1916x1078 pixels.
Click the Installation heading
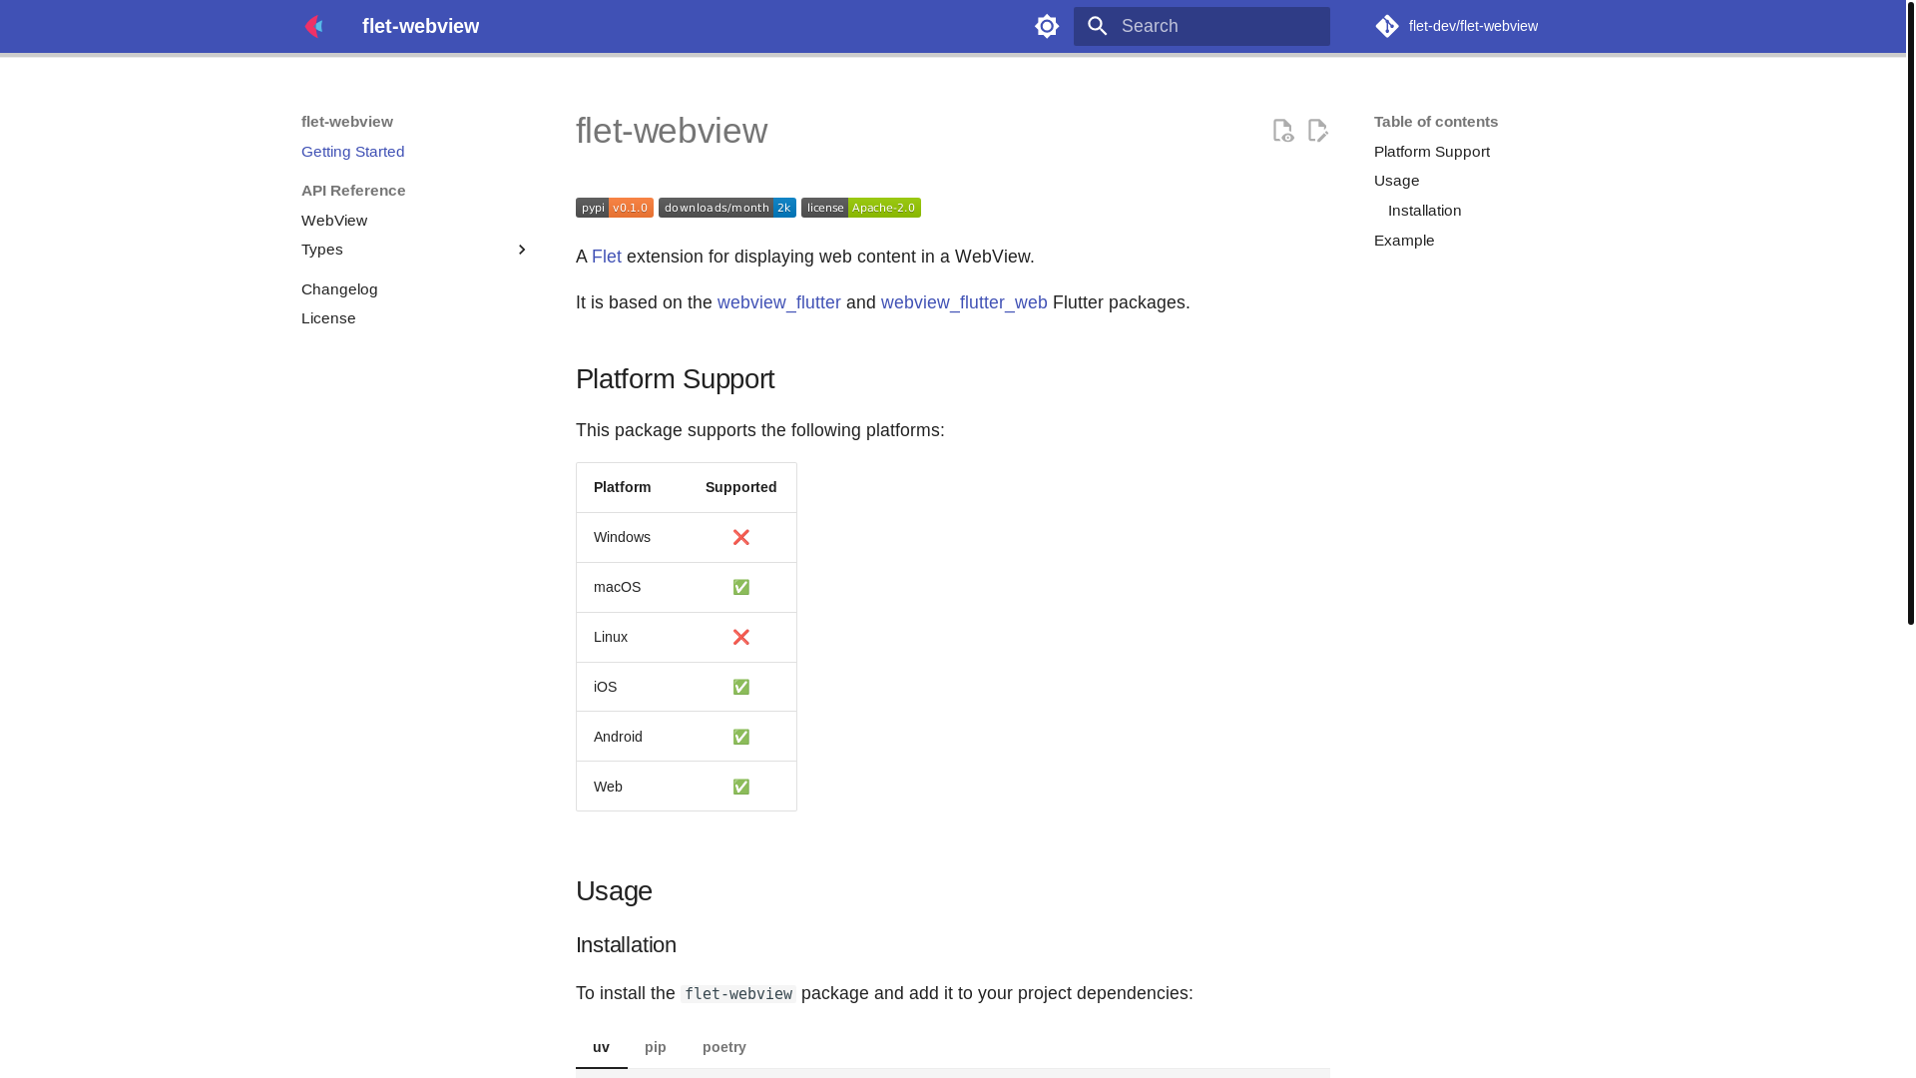pyautogui.click(x=626, y=945)
